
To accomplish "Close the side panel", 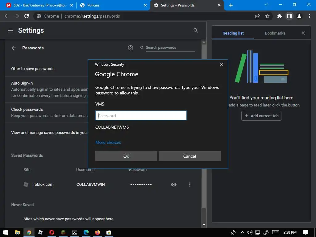I will (x=303, y=33).
